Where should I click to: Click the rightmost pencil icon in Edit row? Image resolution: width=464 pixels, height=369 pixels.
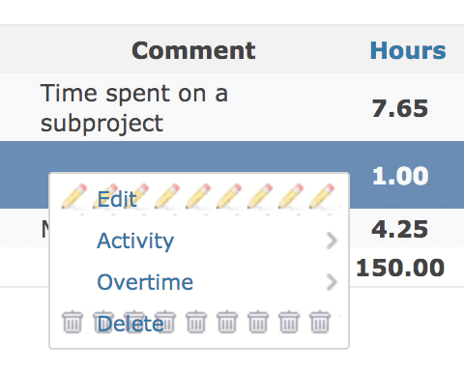322,196
